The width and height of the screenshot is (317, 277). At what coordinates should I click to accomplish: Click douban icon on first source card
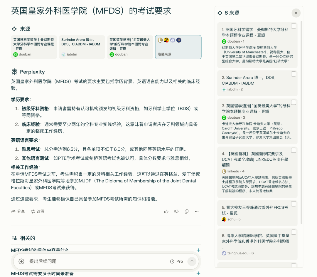(x=16, y=54)
